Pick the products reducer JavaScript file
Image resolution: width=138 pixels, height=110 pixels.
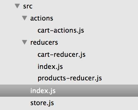point(70,78)
